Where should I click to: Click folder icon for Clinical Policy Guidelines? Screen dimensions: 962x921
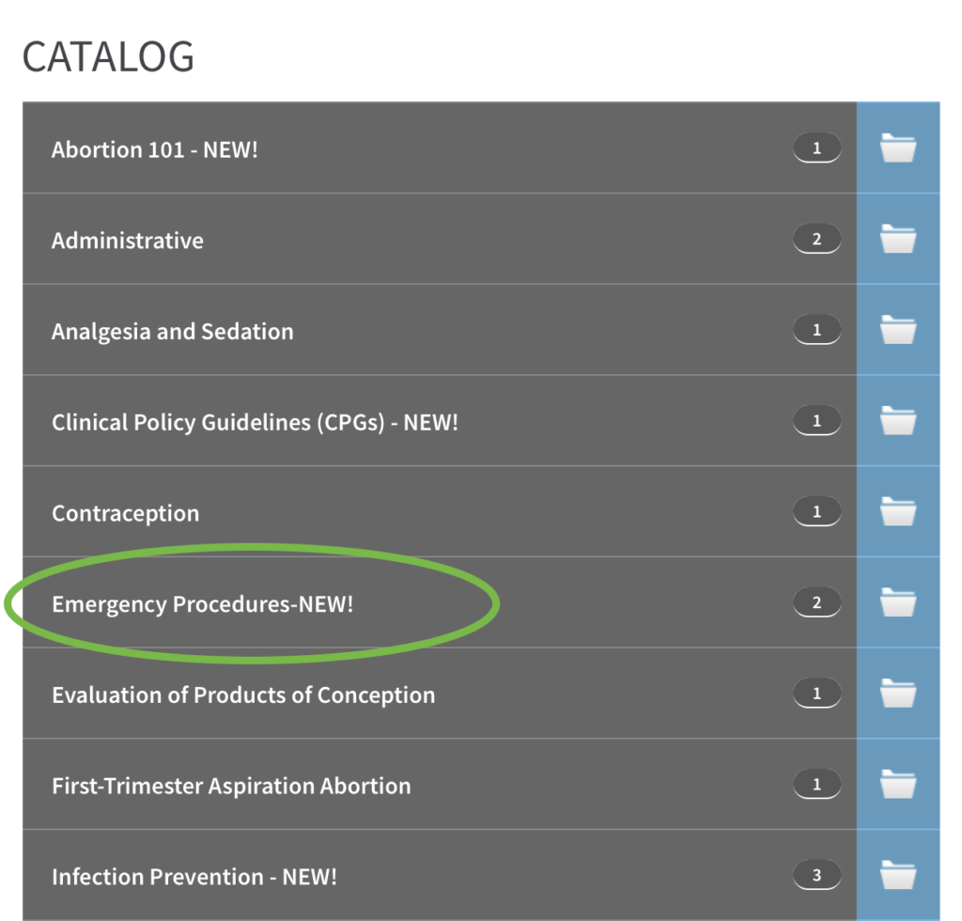click(897, 420)
